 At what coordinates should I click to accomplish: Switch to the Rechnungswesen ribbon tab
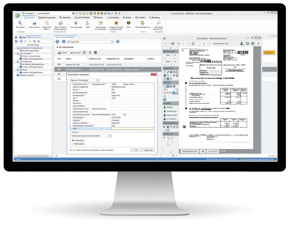49,18
